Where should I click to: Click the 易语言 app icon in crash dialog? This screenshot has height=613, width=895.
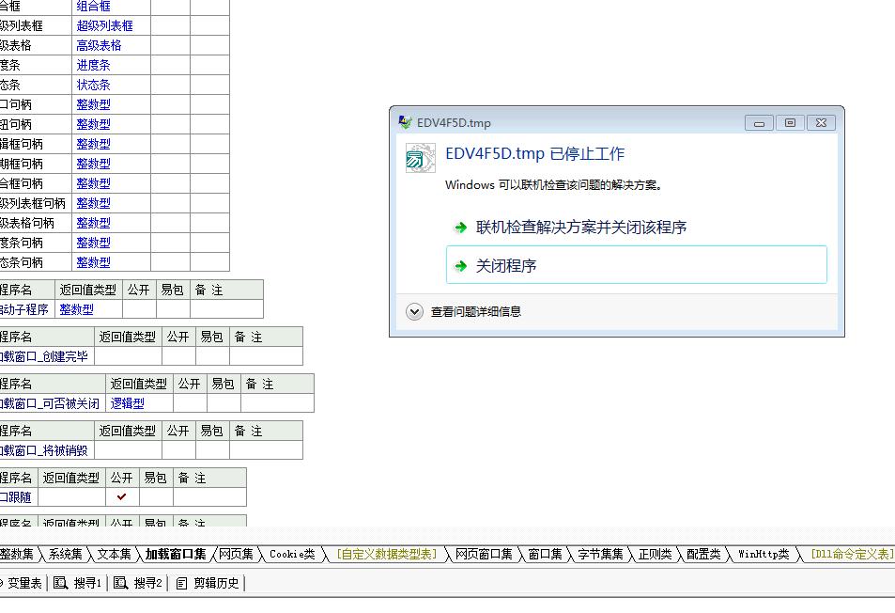click(x=420, y=158)
